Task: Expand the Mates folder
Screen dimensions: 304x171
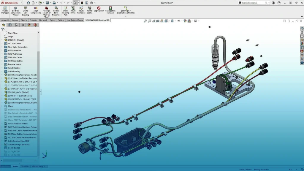Action: 2,106
